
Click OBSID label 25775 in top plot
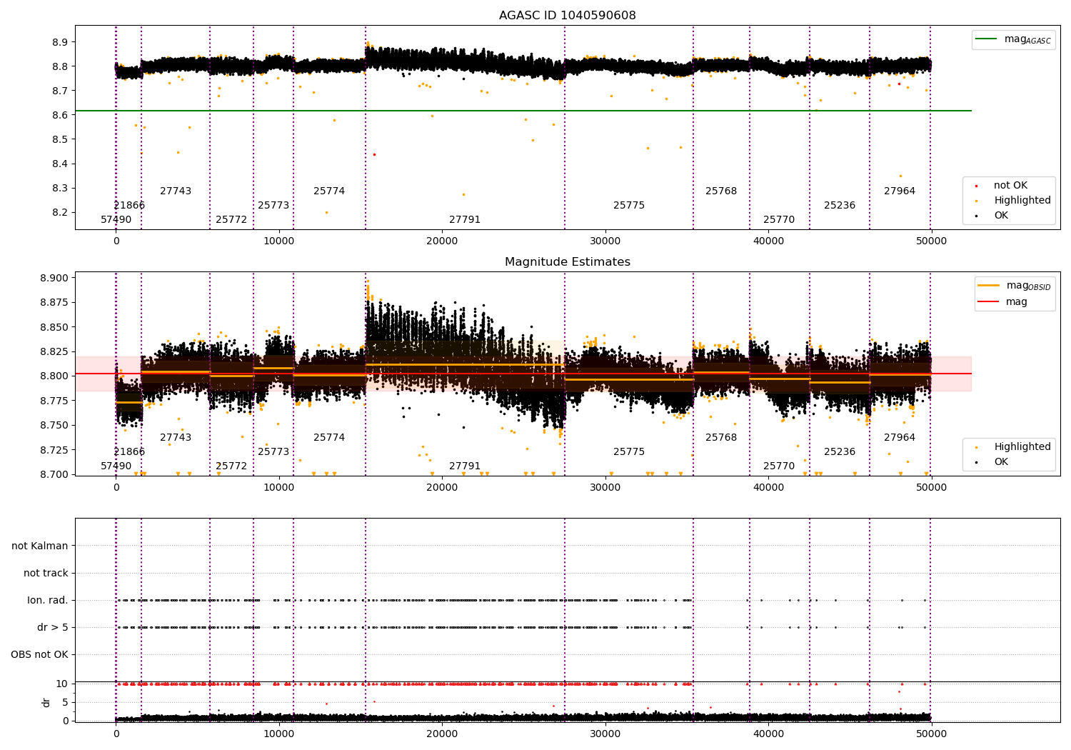[629, 206]
